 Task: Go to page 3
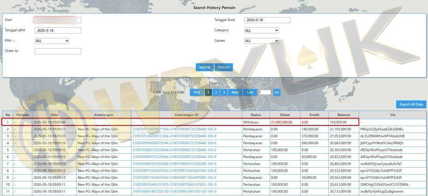coord(224,92)
